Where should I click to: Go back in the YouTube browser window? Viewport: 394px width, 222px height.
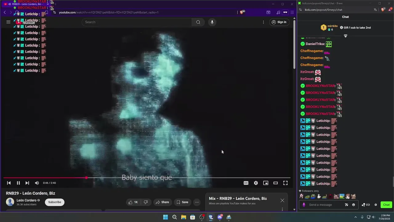[5, 12]
